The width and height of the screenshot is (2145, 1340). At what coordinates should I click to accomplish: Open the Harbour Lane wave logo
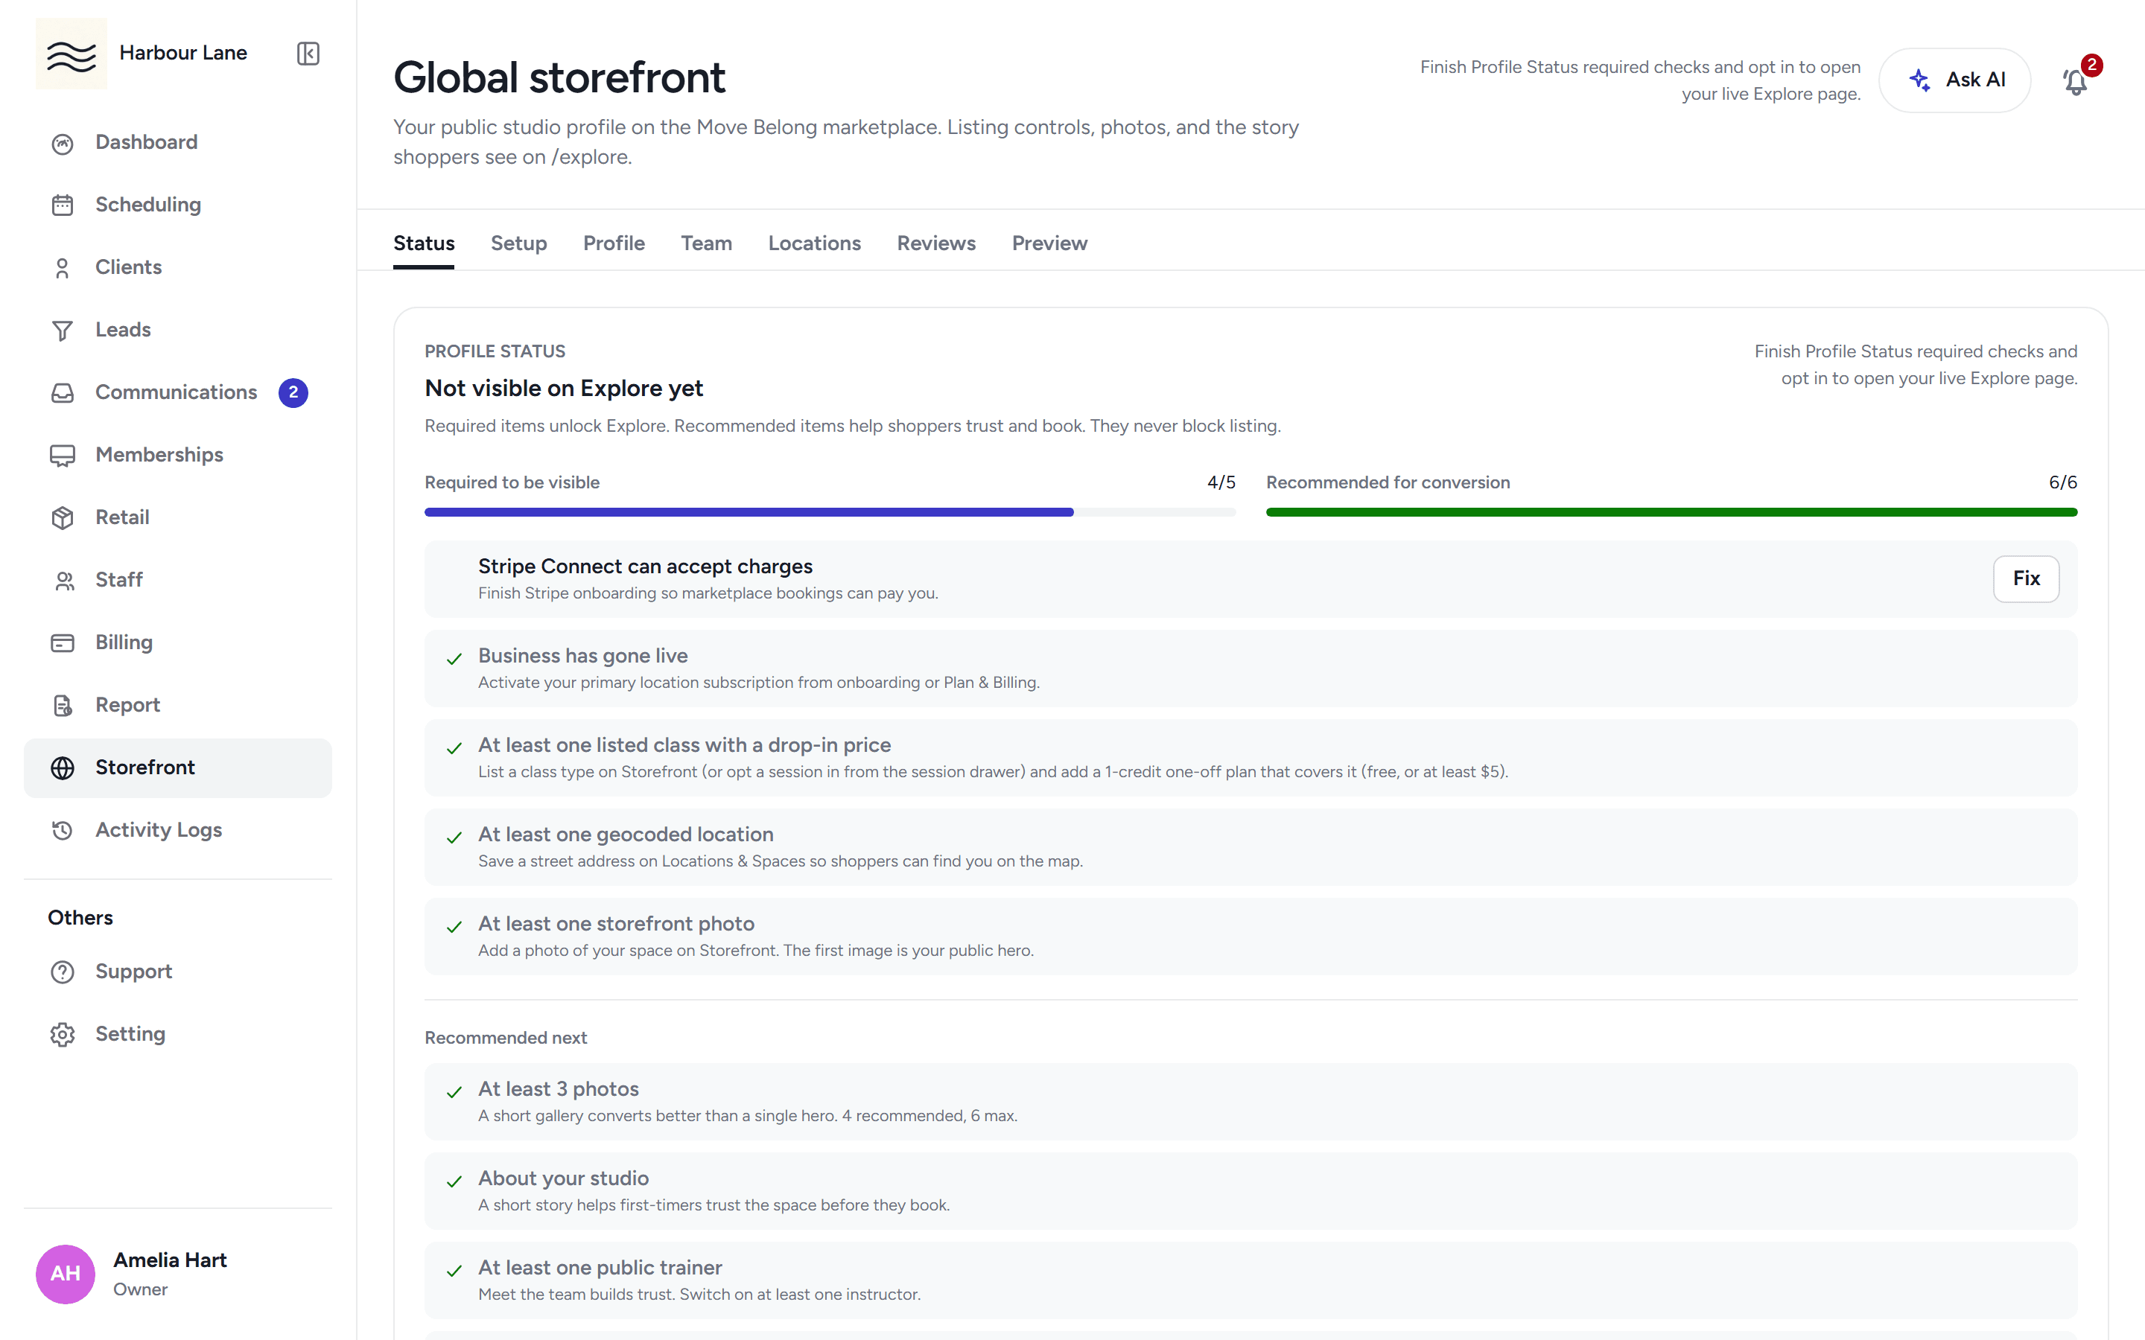click(71, 53)
